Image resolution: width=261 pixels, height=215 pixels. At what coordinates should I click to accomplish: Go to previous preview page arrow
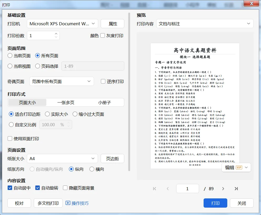[168, 189]
